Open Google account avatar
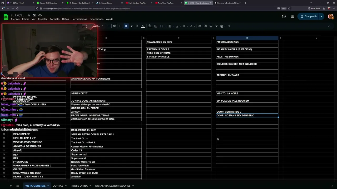 click(331, 16)
